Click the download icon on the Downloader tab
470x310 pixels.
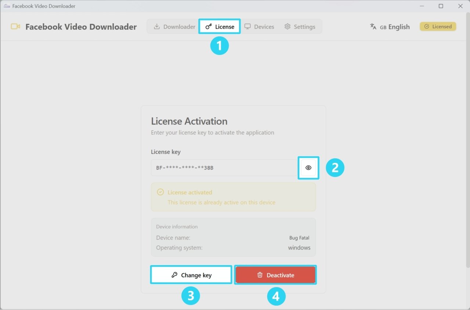tap(157, 26)
